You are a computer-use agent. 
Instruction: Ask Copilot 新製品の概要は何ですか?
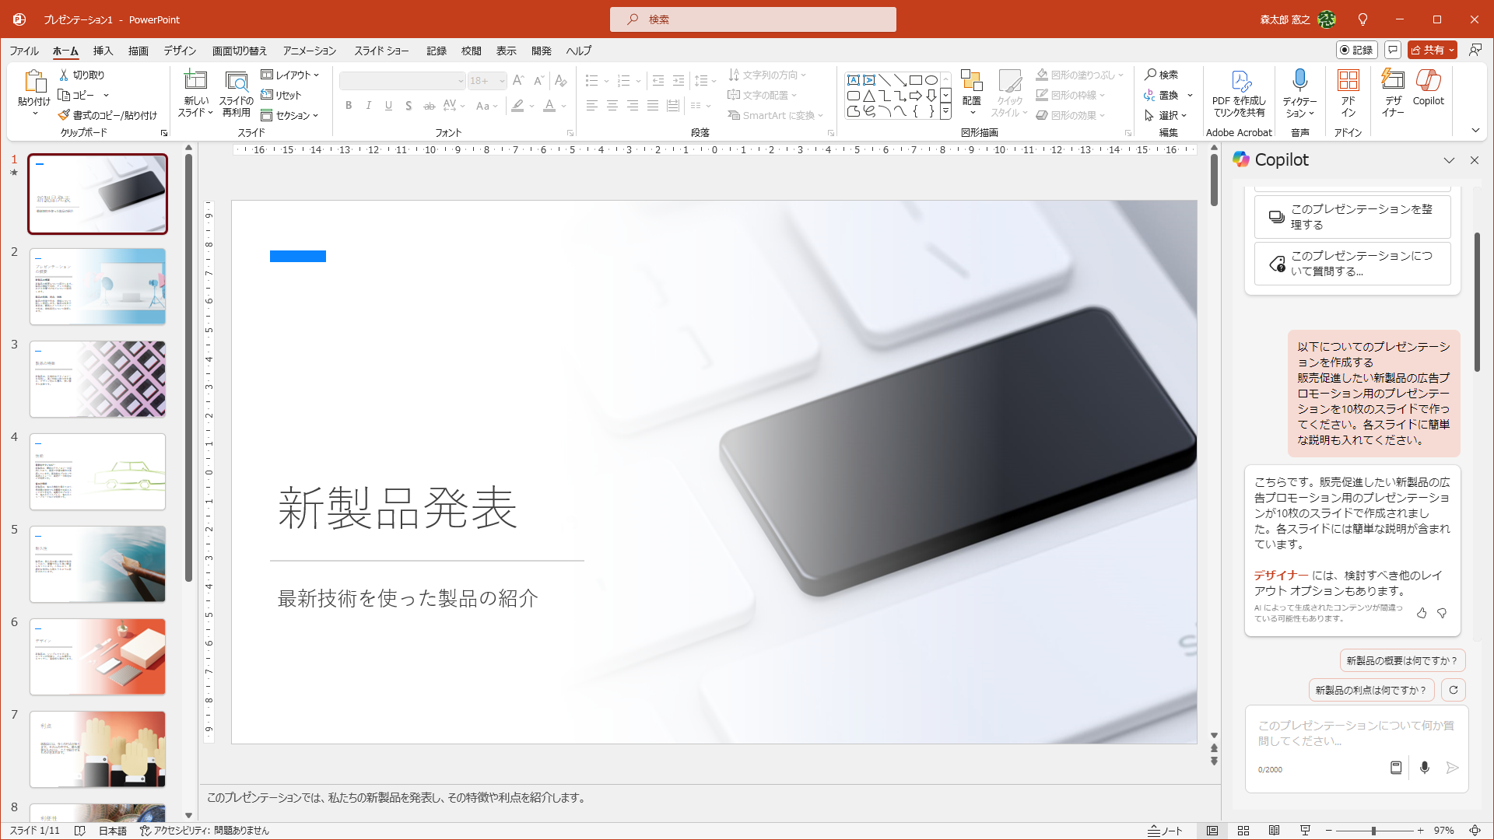(x=1401, y=660)
